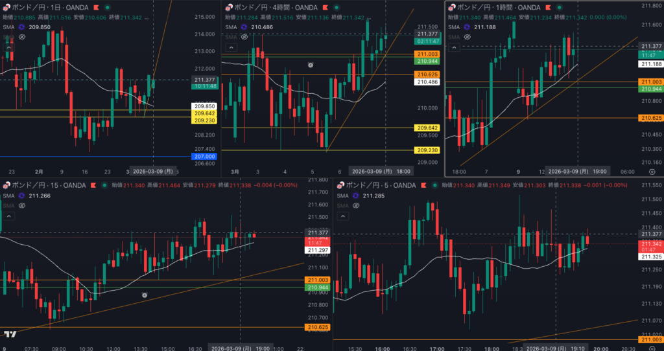Collapse the indicator legend on the daily chart

click(8, 47)
